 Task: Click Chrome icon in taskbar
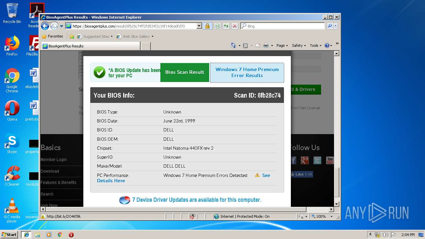click(60, 235)
